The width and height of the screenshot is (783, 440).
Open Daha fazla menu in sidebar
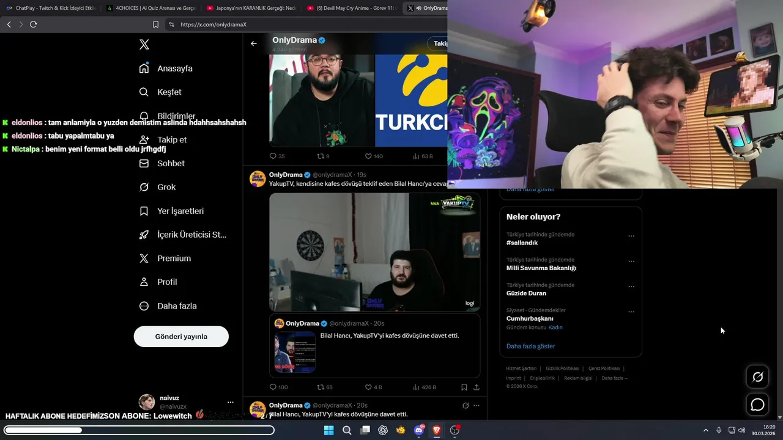[x=168, y=306]
